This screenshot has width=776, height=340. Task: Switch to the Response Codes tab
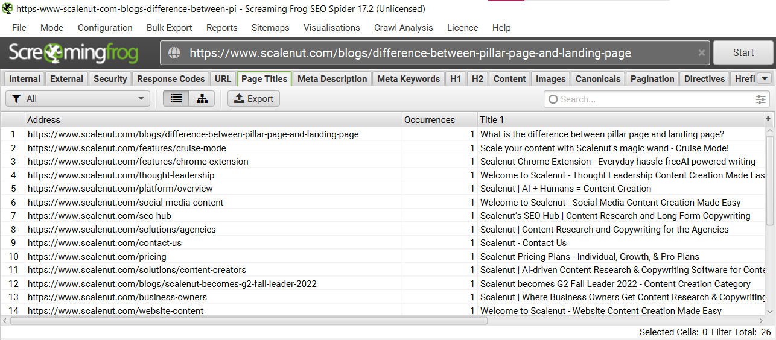click(171, 79)
